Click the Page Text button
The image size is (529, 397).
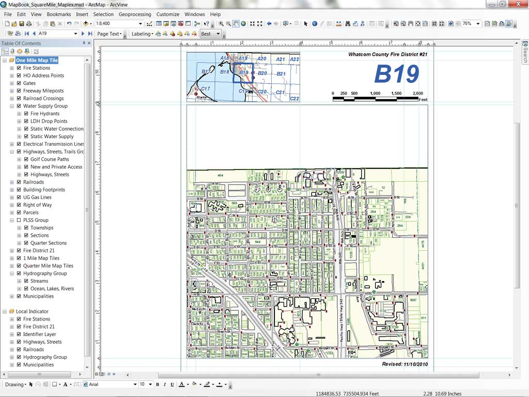110,34
